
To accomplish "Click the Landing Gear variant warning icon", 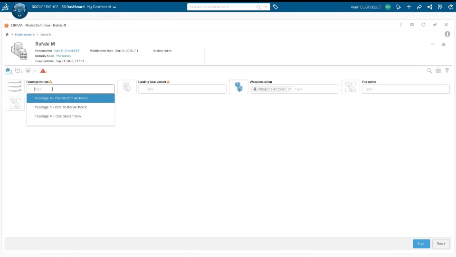I will (168, 82).
